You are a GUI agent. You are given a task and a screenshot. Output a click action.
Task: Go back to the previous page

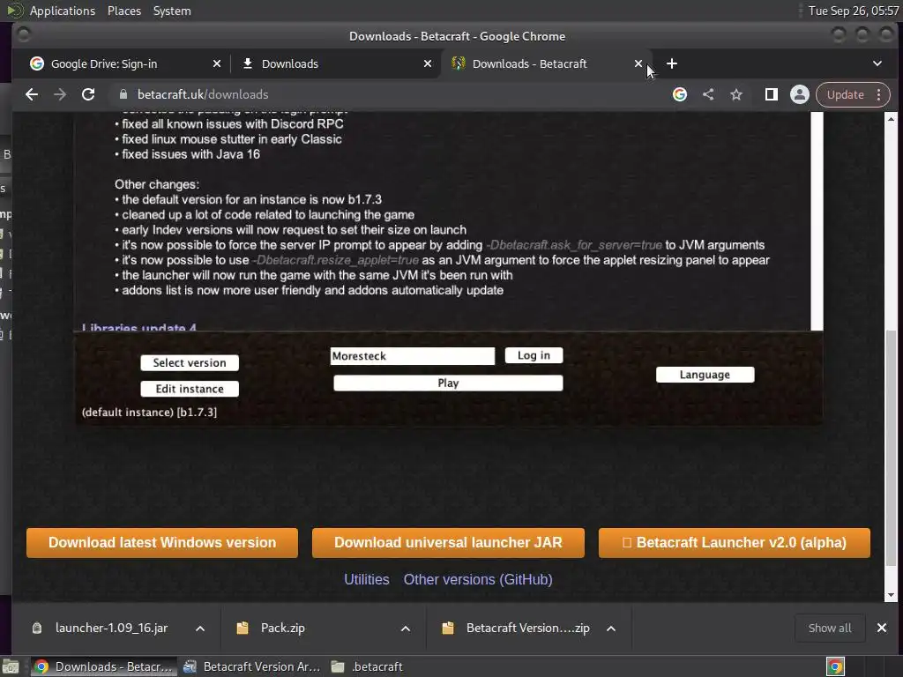point(32,94)
